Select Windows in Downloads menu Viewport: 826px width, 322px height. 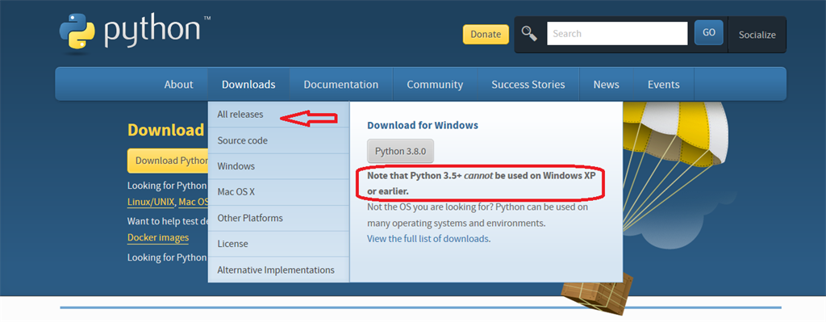click(278, 166)
